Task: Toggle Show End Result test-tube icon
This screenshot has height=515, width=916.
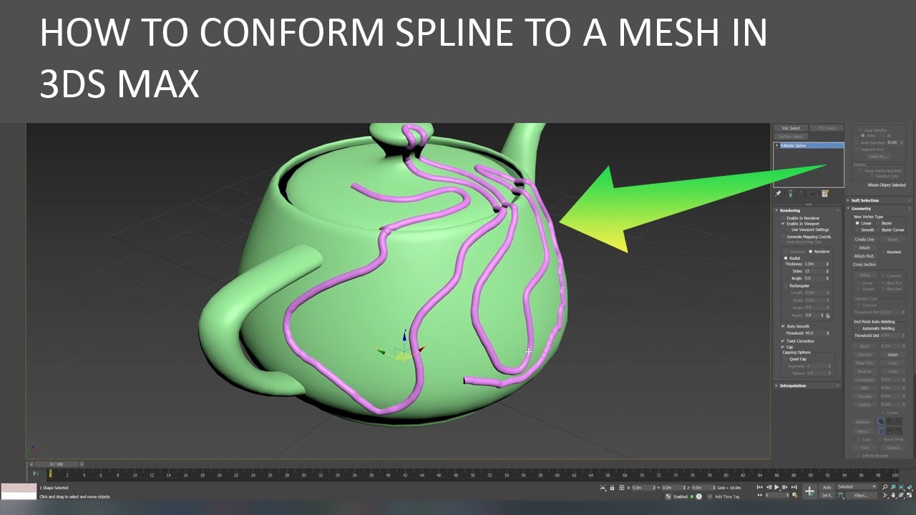Action: (790, 194)
